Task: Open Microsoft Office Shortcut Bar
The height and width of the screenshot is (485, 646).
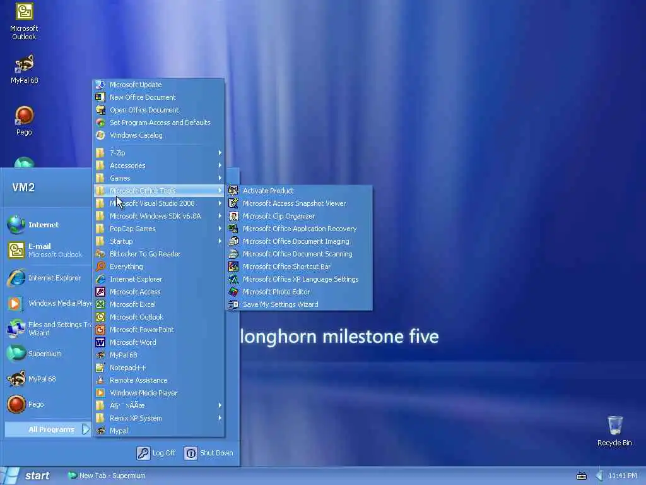Action: pyautogui.click(x=300, y=267)
